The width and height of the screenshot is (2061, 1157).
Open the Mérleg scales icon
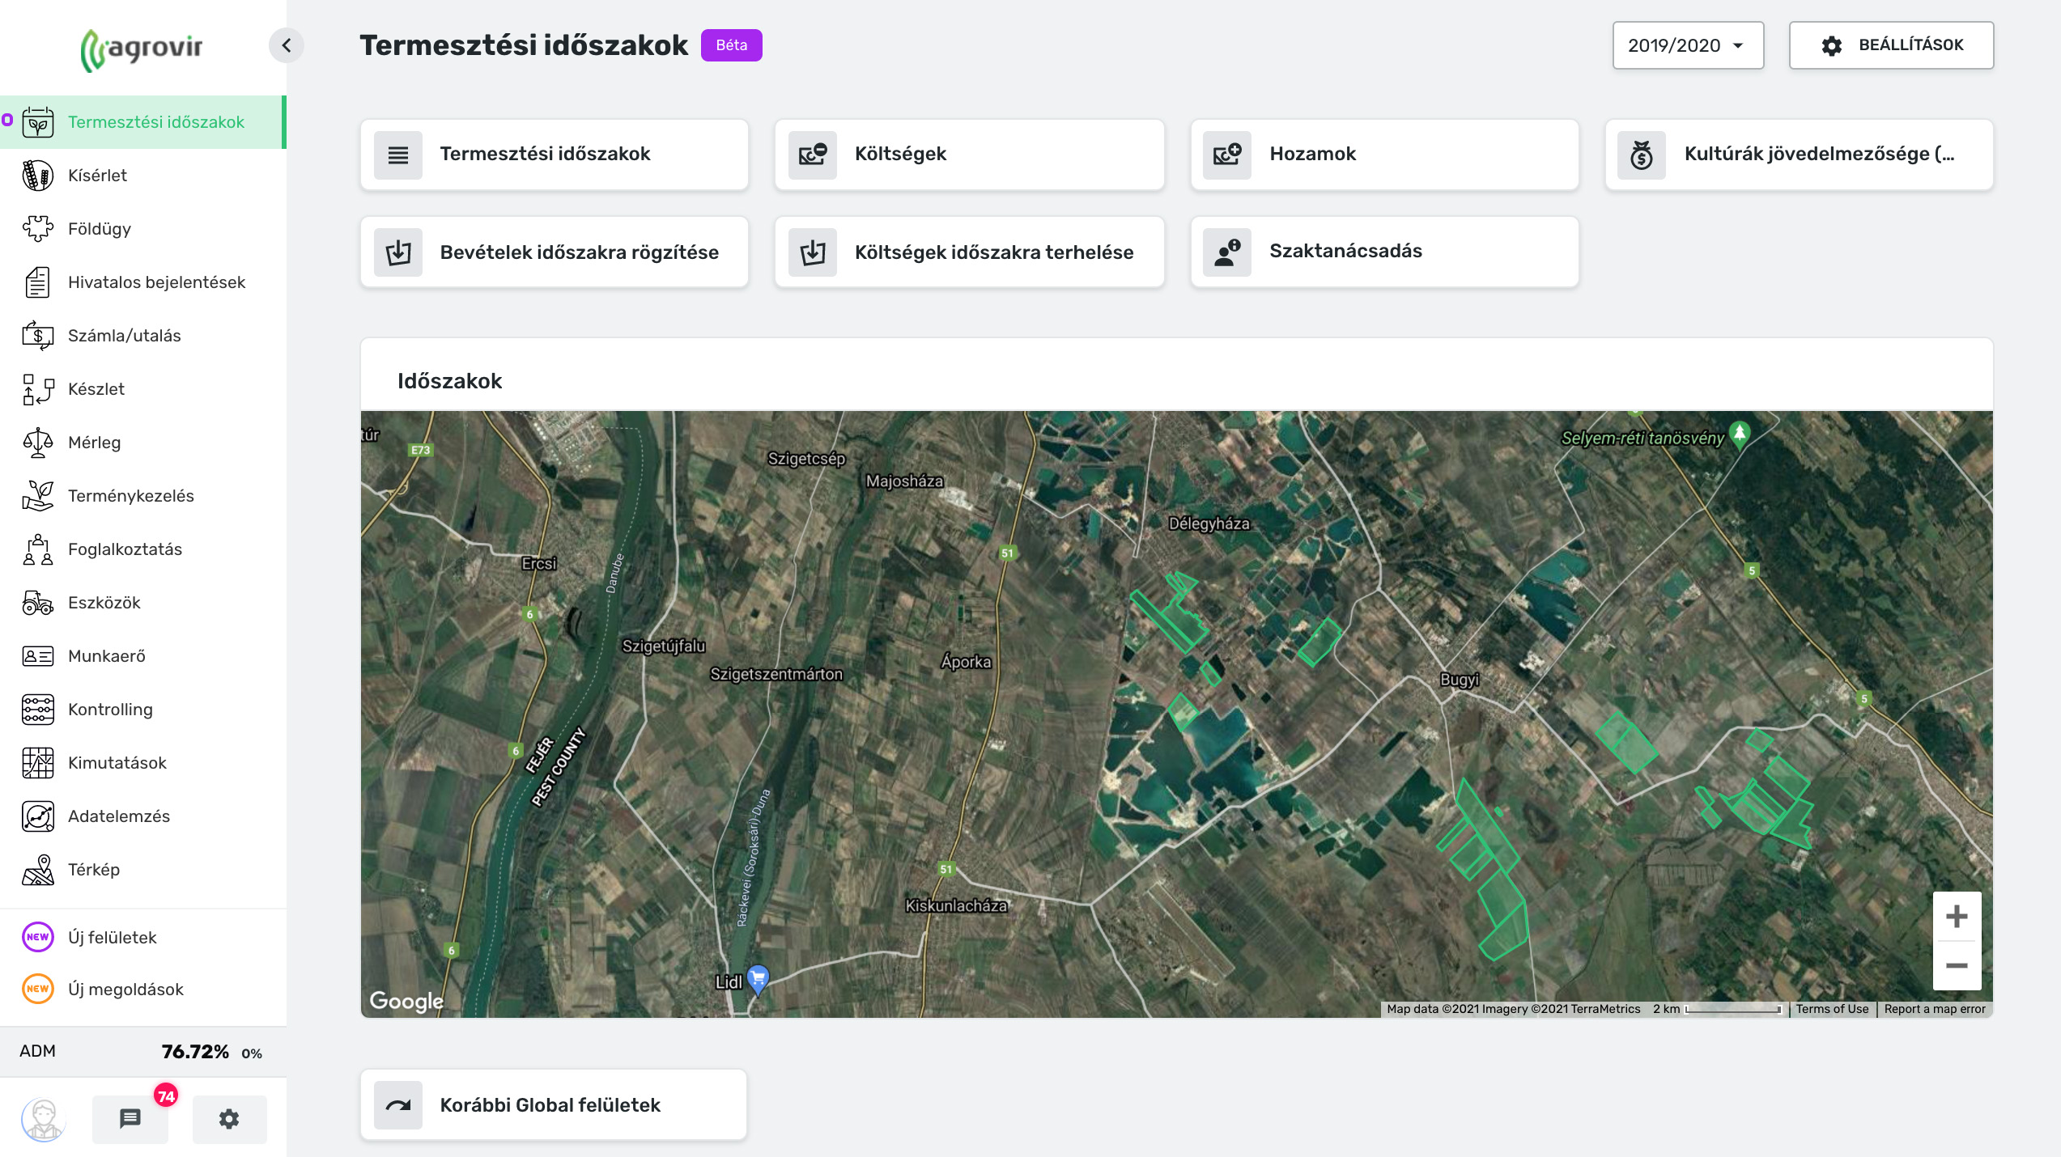pos(38,443)
